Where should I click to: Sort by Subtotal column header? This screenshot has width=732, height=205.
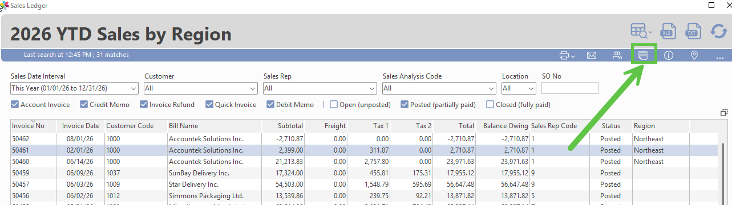coord(284,126)
